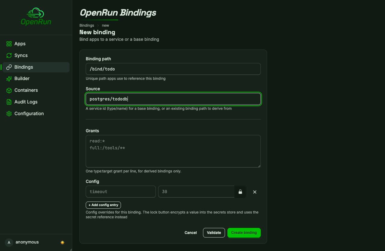Open the Configuration page

coord(36,114)
